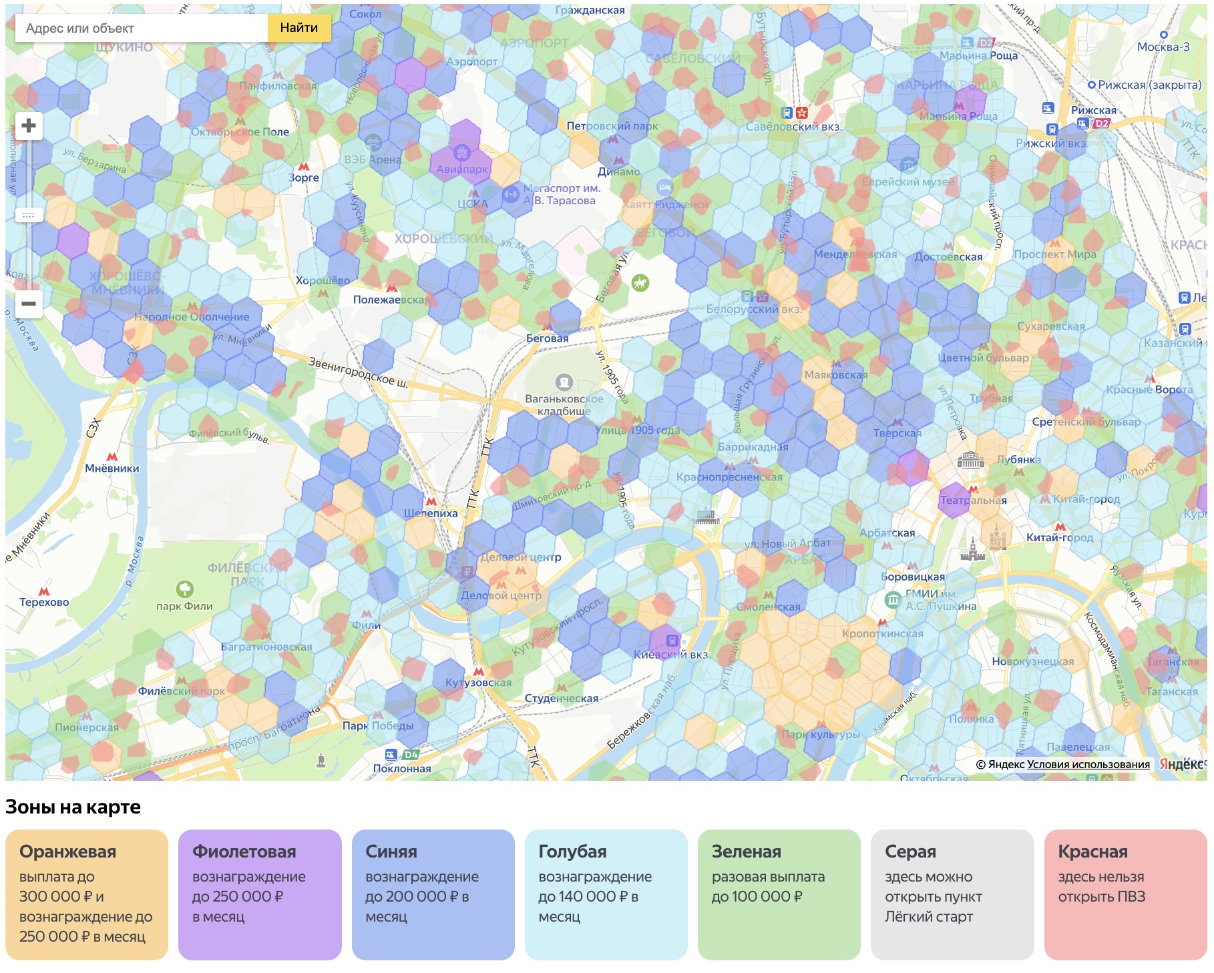Open the Условия использования link
The image size is (1214, 973).
[1088, 764]
